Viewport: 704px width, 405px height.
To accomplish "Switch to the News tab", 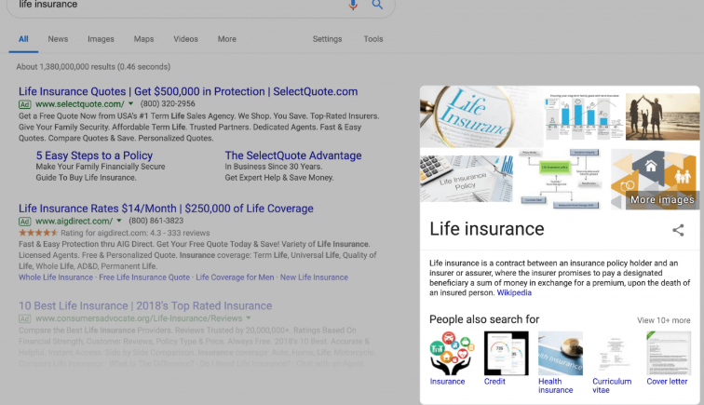I will tap(58, 39).
